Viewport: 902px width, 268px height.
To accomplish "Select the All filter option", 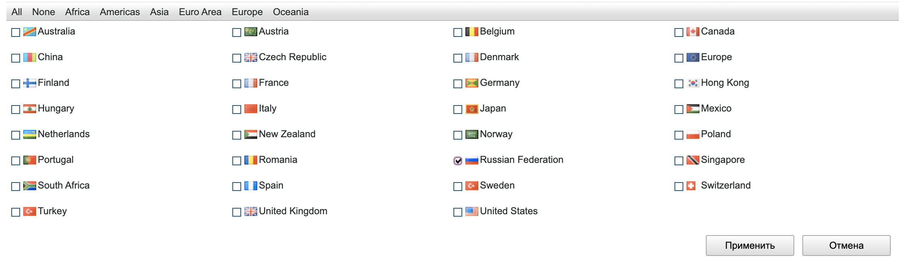I will pos(17,12).
